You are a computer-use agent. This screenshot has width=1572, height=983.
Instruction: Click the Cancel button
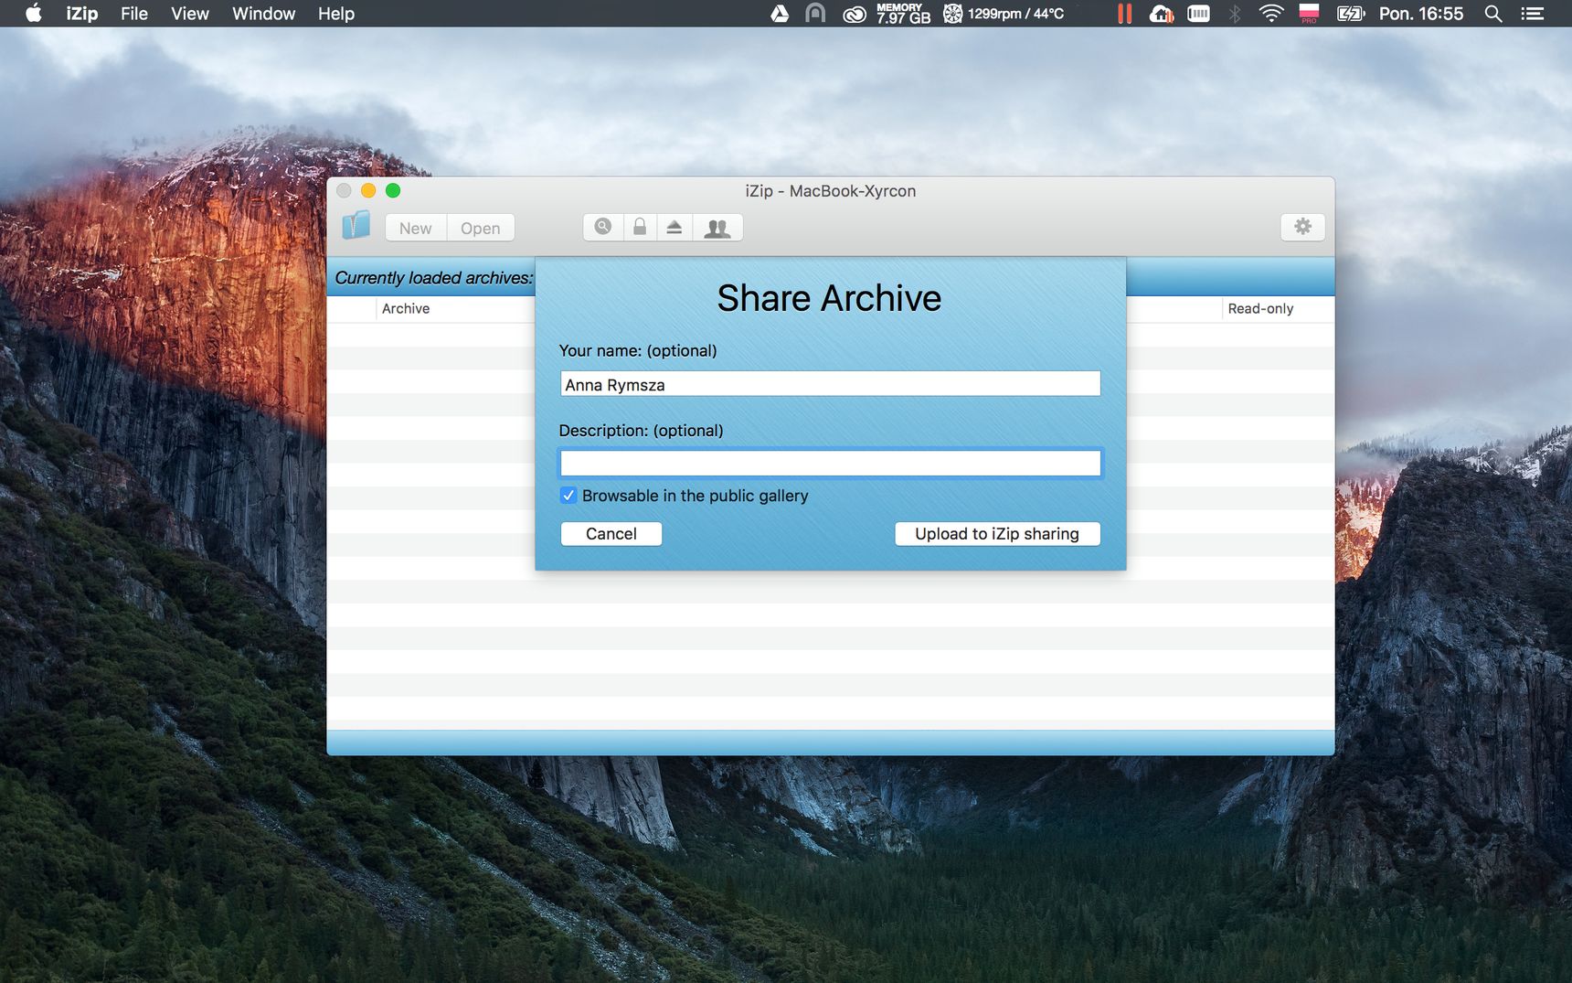pyautogui.click(x=611, y=534)
